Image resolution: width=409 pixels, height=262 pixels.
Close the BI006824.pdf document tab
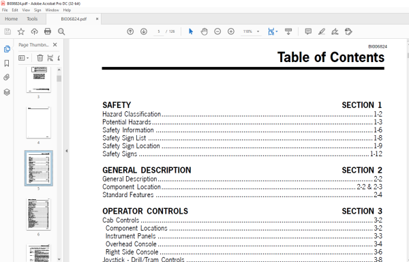97,19
